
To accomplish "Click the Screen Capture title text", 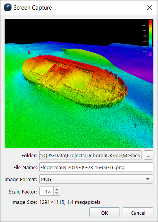I will [x=33, y=8].
